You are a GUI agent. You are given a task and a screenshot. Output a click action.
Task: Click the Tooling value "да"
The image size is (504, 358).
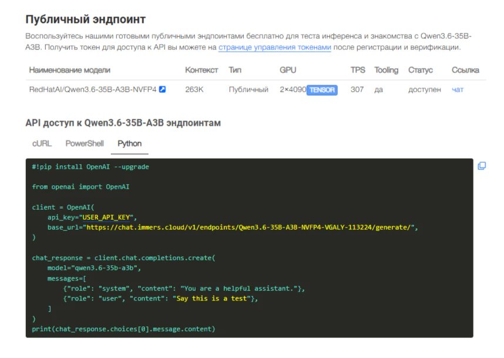(x=379, y=89)
